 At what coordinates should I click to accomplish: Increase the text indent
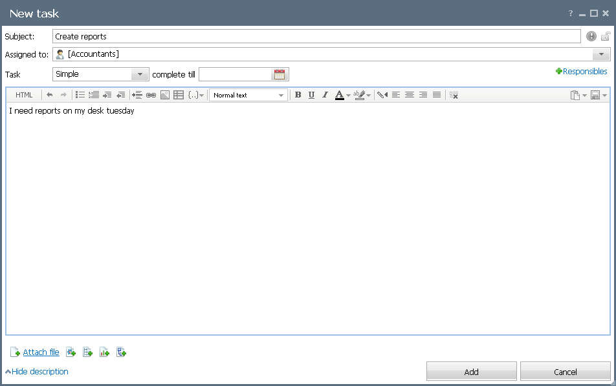tap(107, 95)
